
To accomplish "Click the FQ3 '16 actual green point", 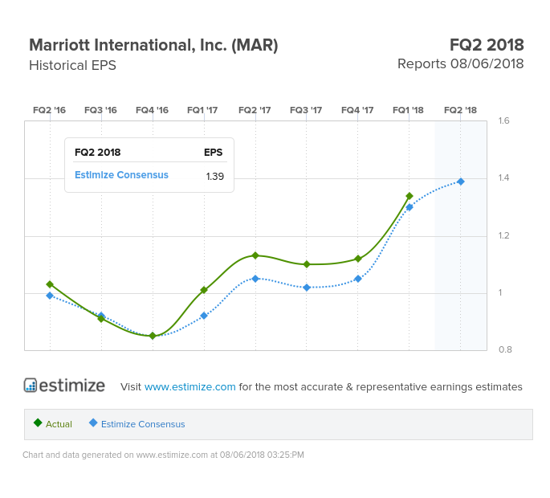I will [101, 319].
